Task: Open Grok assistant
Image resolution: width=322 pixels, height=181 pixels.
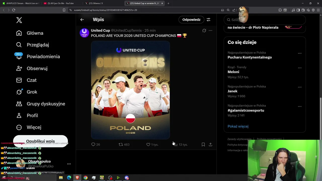Action: (27, 92)
